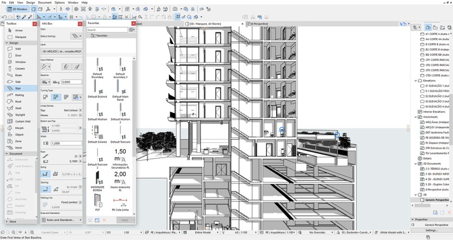Select the first Turning Type option
This screenshot has width=453, height=240.
[x=45, y=97]
